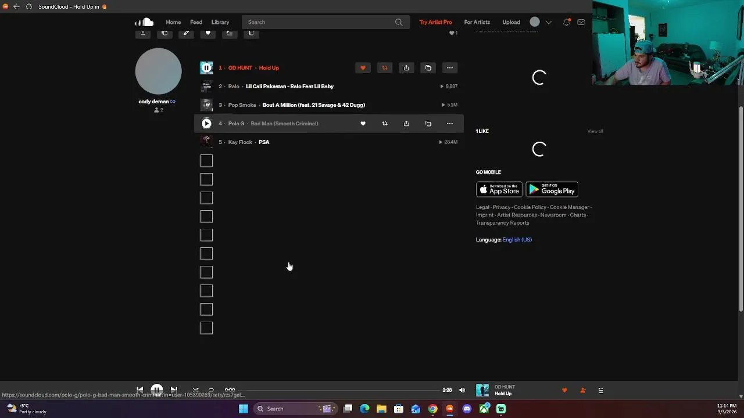Open Try Artist Pro link
The width and height of the screenshot is (744, 418).
[435, 22]
